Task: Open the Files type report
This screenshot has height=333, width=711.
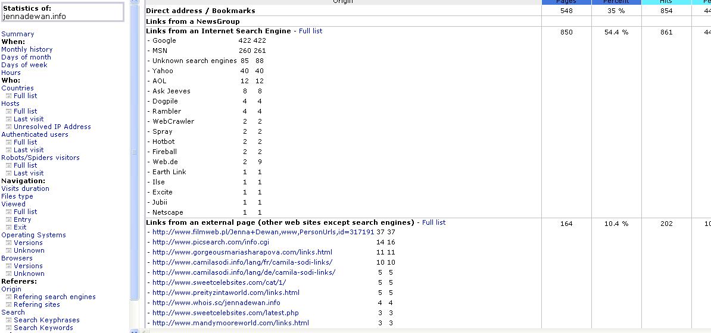Action: (x=17, y=196)
